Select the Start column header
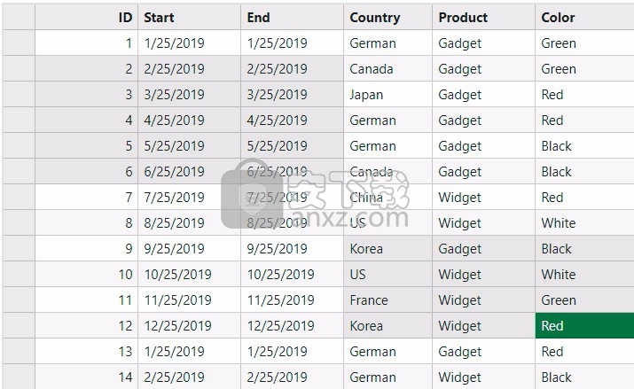Viewport: 634px width, 389px height. tap(189, 18)
